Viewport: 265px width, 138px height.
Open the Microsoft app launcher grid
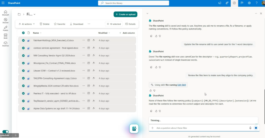[3, 3]
